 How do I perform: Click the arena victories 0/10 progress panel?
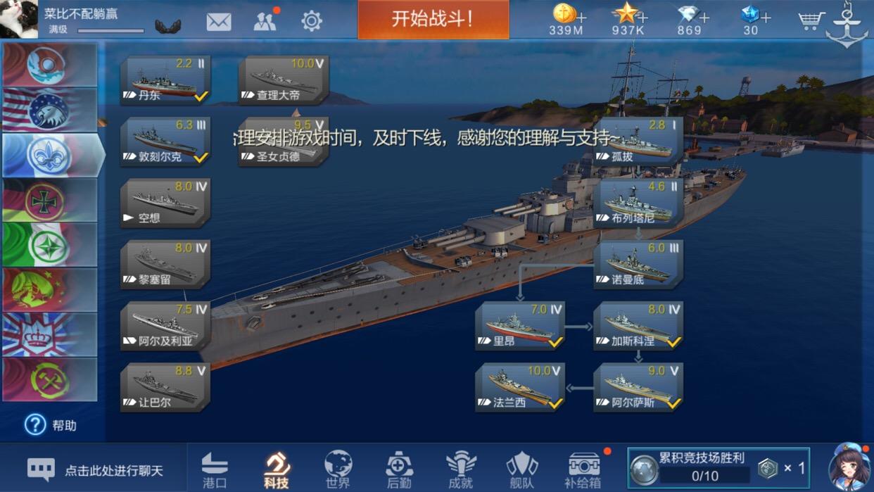tap(718, 468)
